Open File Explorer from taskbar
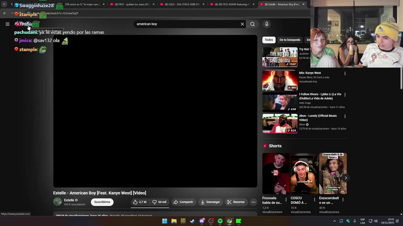Image resolution: width=403 pixels, height=226 pixels. [174, 221]
